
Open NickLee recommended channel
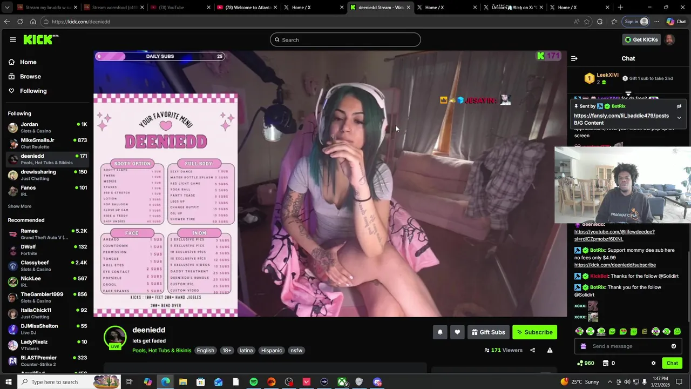coord(47,281)
